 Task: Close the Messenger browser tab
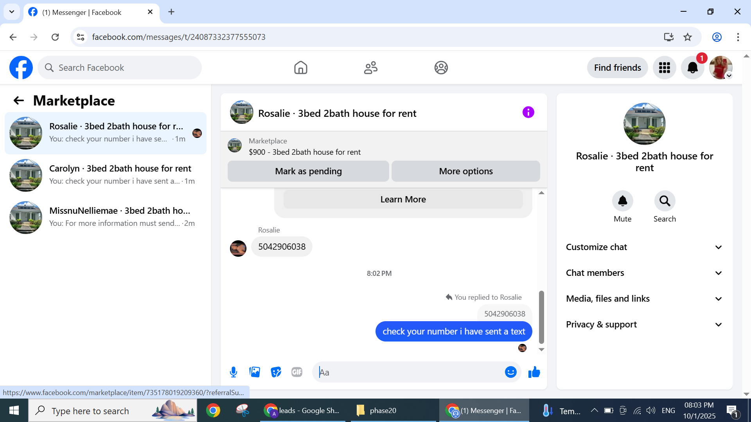click(150, 12)
